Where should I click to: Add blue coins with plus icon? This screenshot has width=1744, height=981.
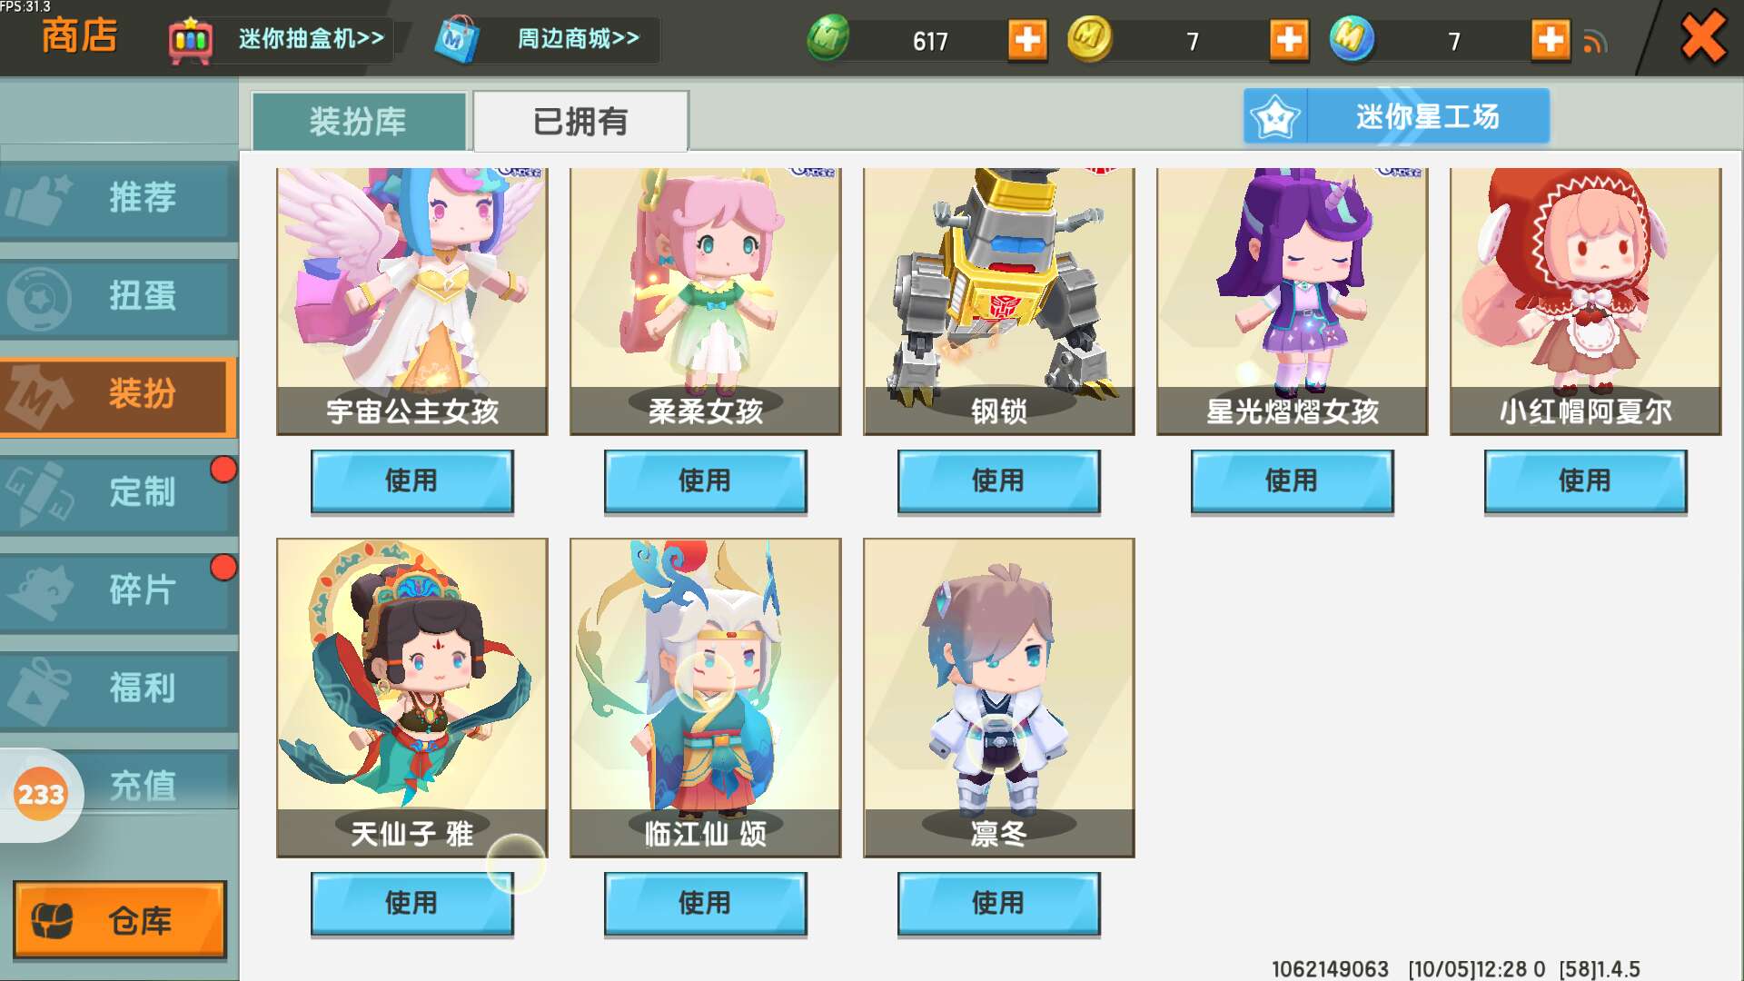coord(1551,40)
